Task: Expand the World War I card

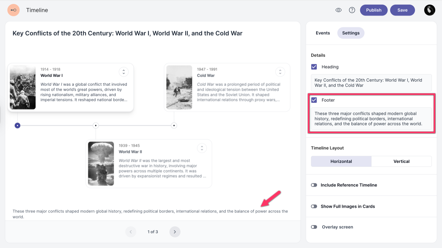Action: tap(124, 72)
